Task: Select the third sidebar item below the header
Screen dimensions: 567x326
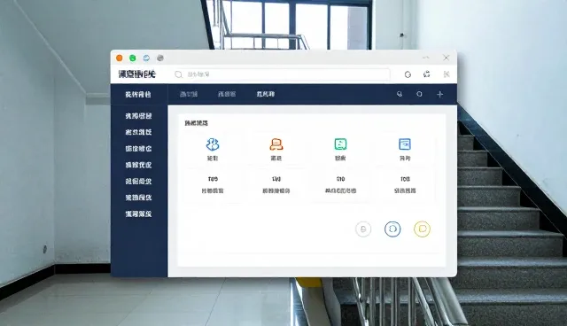Action: point(138,149)
